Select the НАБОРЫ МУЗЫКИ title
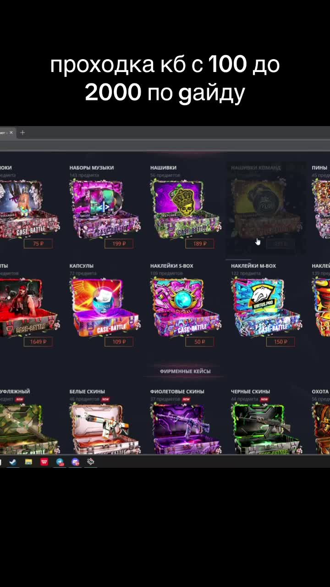 pos(92,168)
